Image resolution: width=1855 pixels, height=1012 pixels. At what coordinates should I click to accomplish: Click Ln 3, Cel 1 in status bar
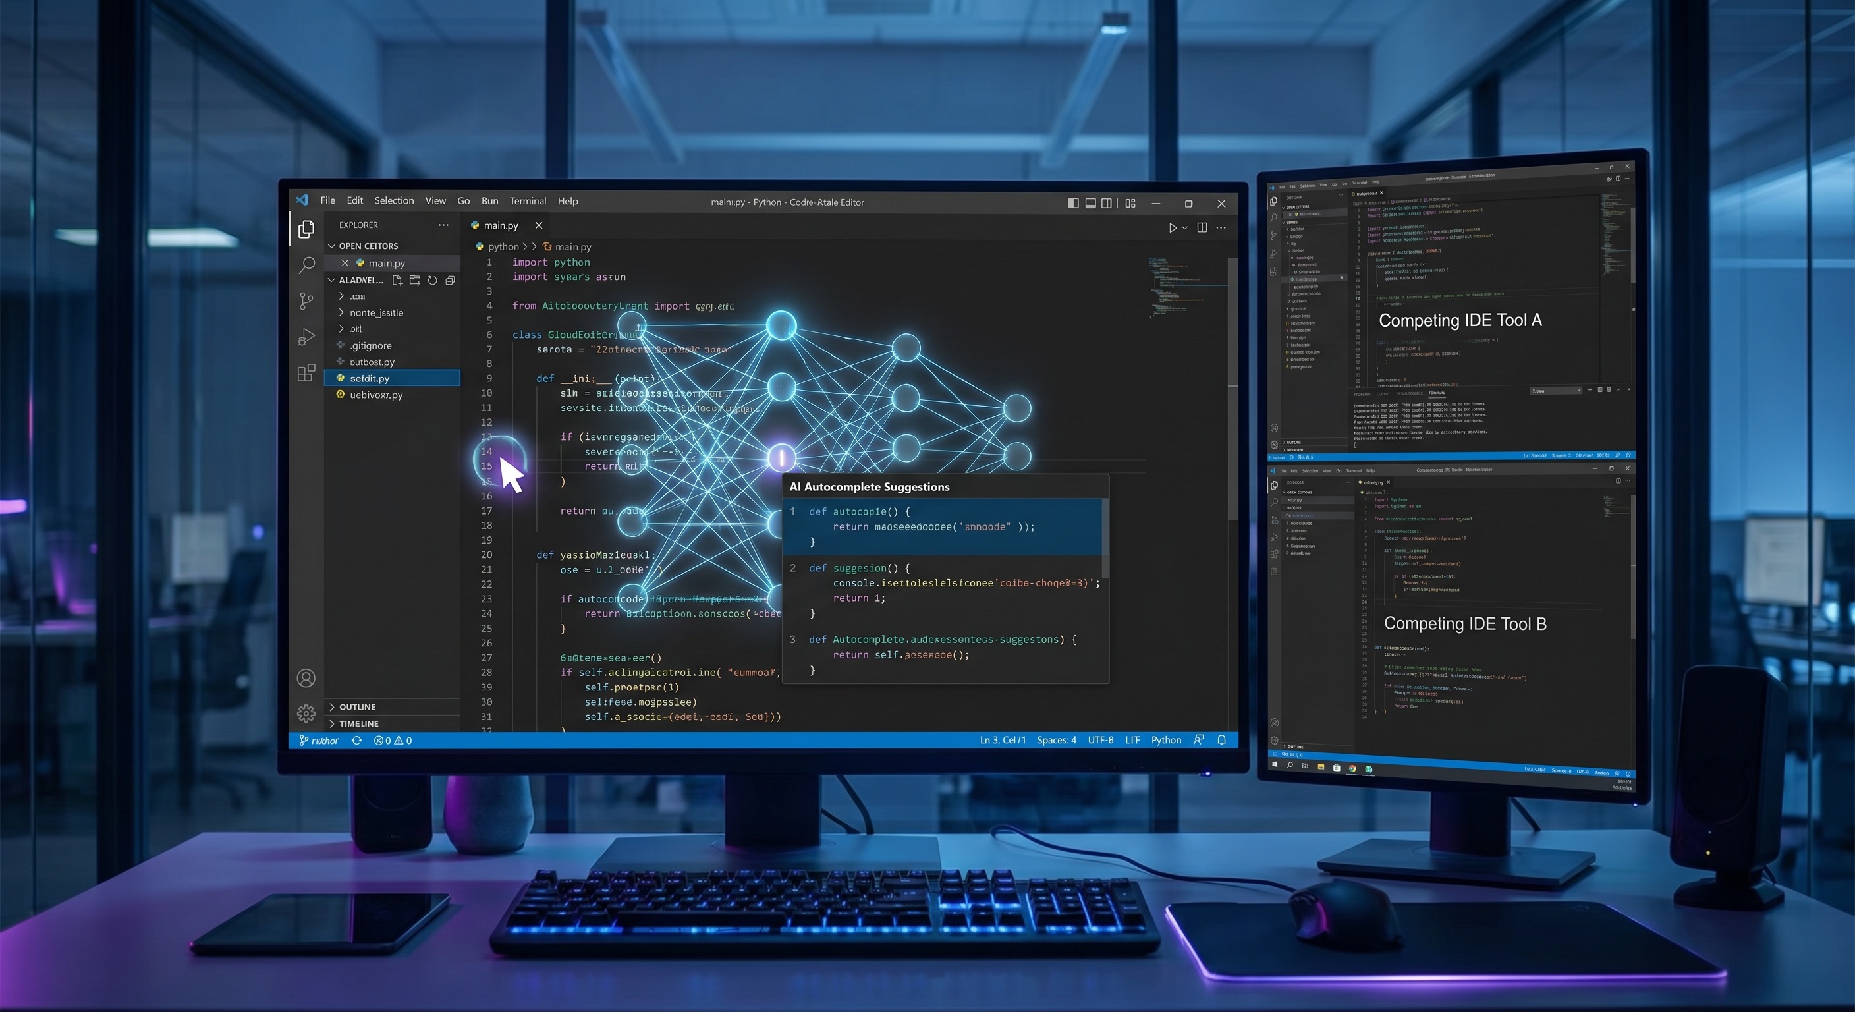click(x=1003, y=740)
